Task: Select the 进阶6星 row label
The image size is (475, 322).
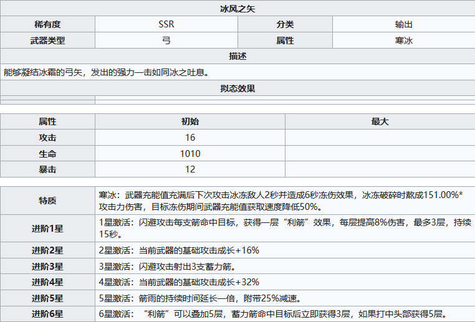Action: pos(47,314)
